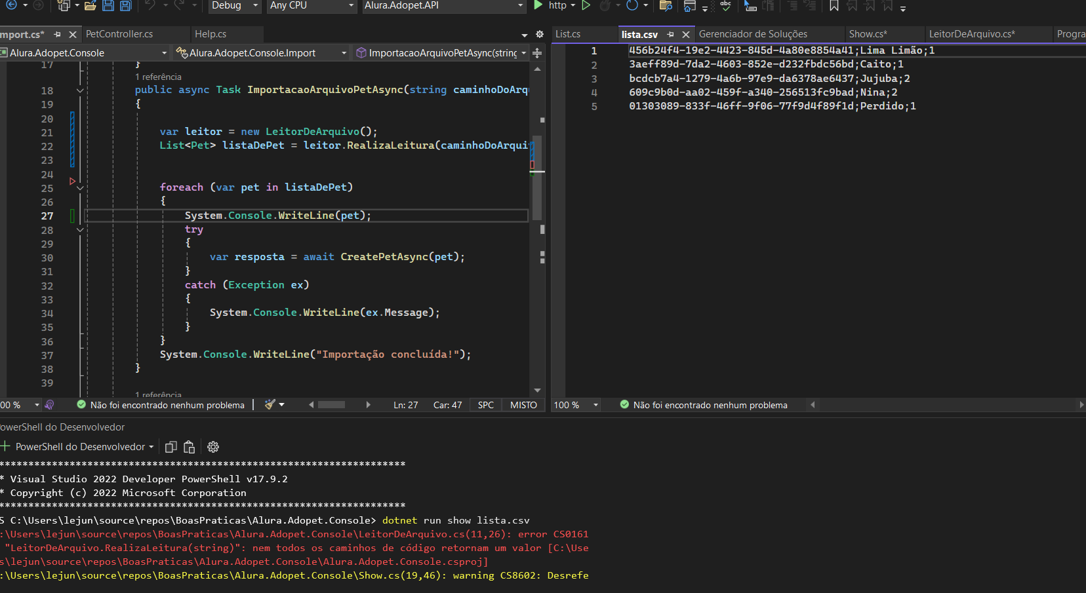Click the Save All icon
Viewport: 1086px width, 593px height.
[x=125, y=5]
